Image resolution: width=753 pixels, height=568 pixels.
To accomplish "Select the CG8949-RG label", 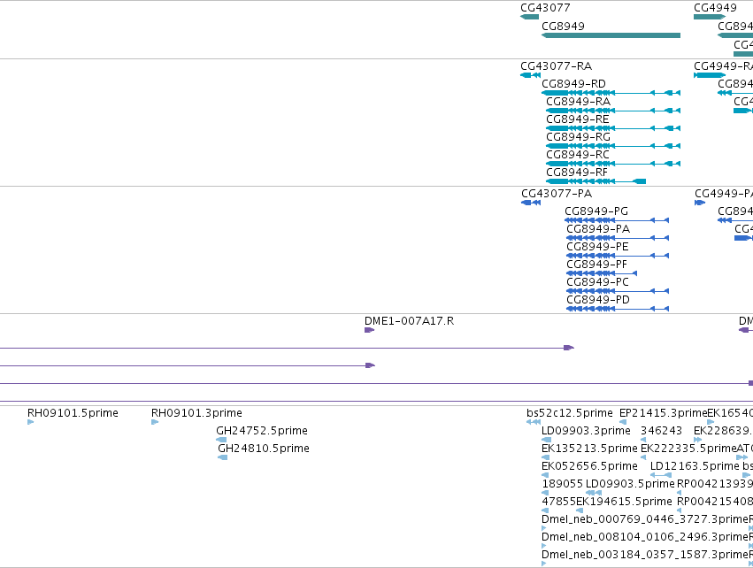I will 578,137.
